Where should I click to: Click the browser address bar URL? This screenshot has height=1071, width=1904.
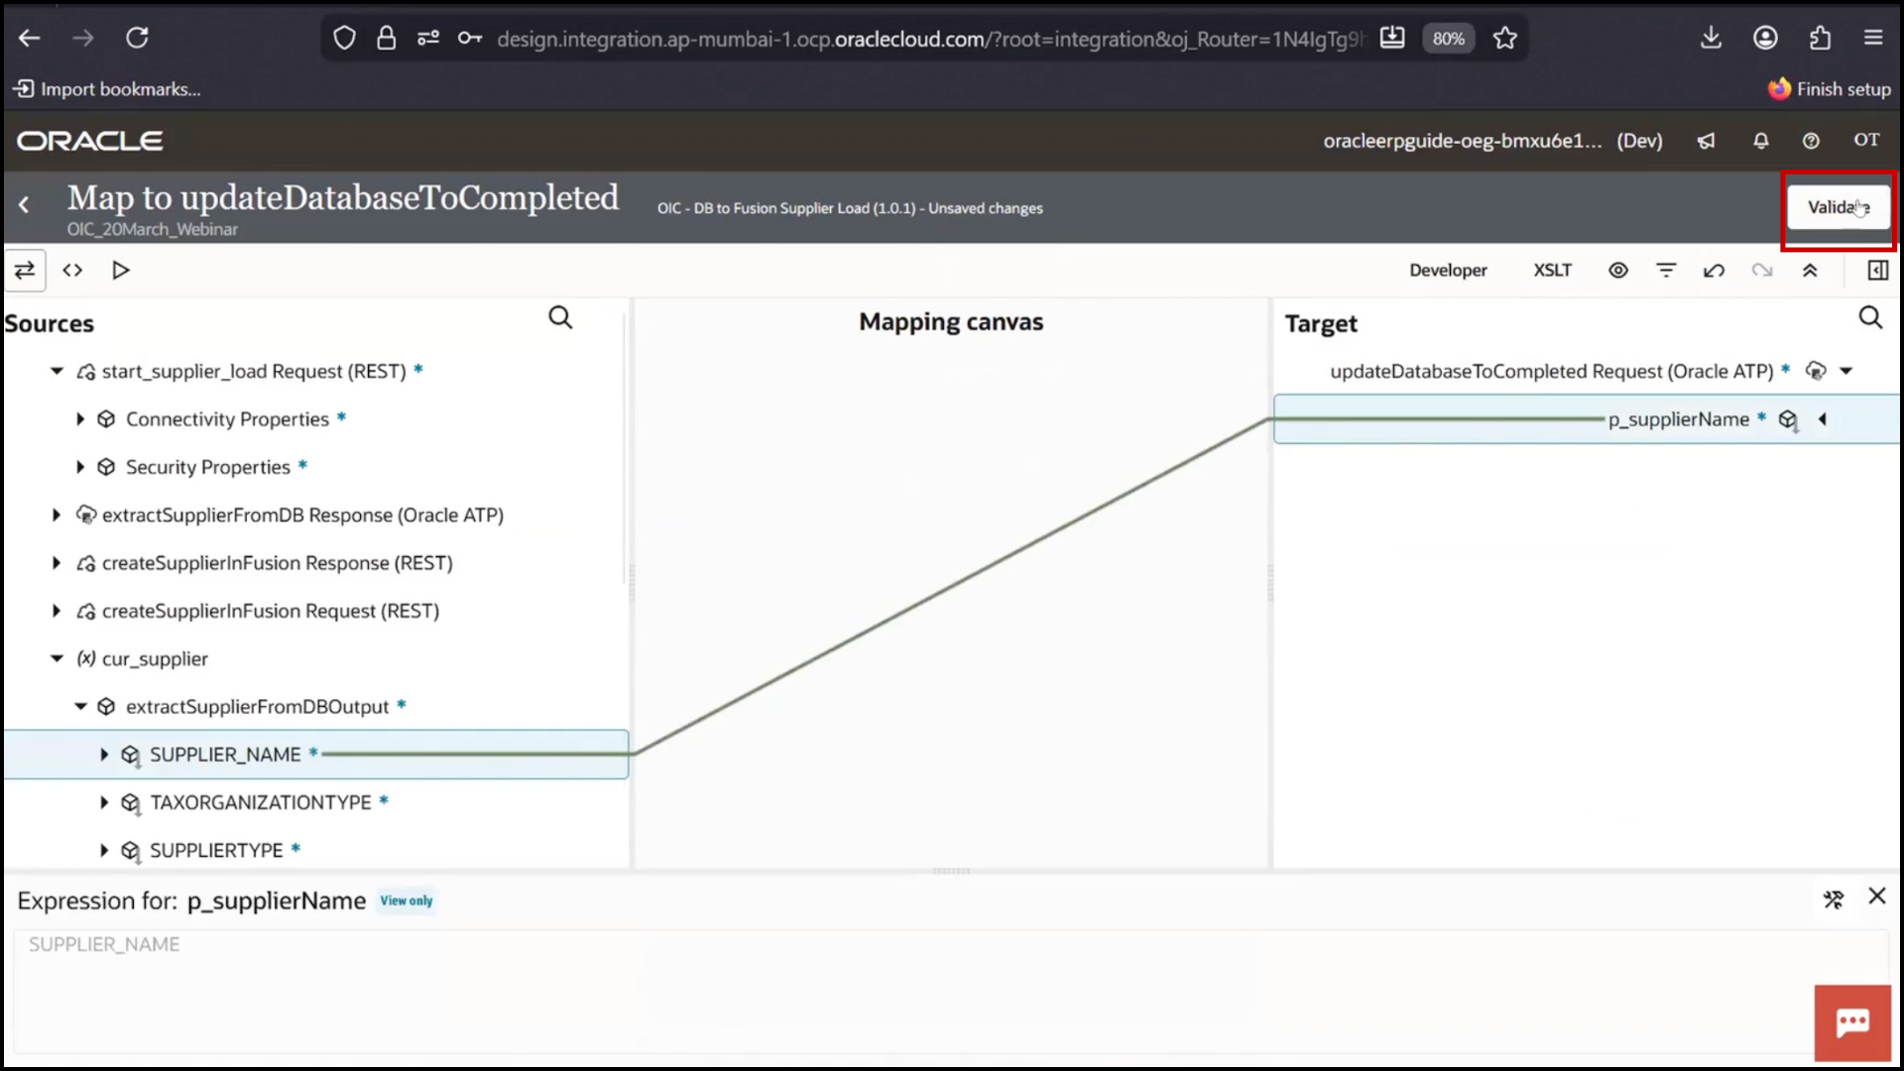pos(930,39)
